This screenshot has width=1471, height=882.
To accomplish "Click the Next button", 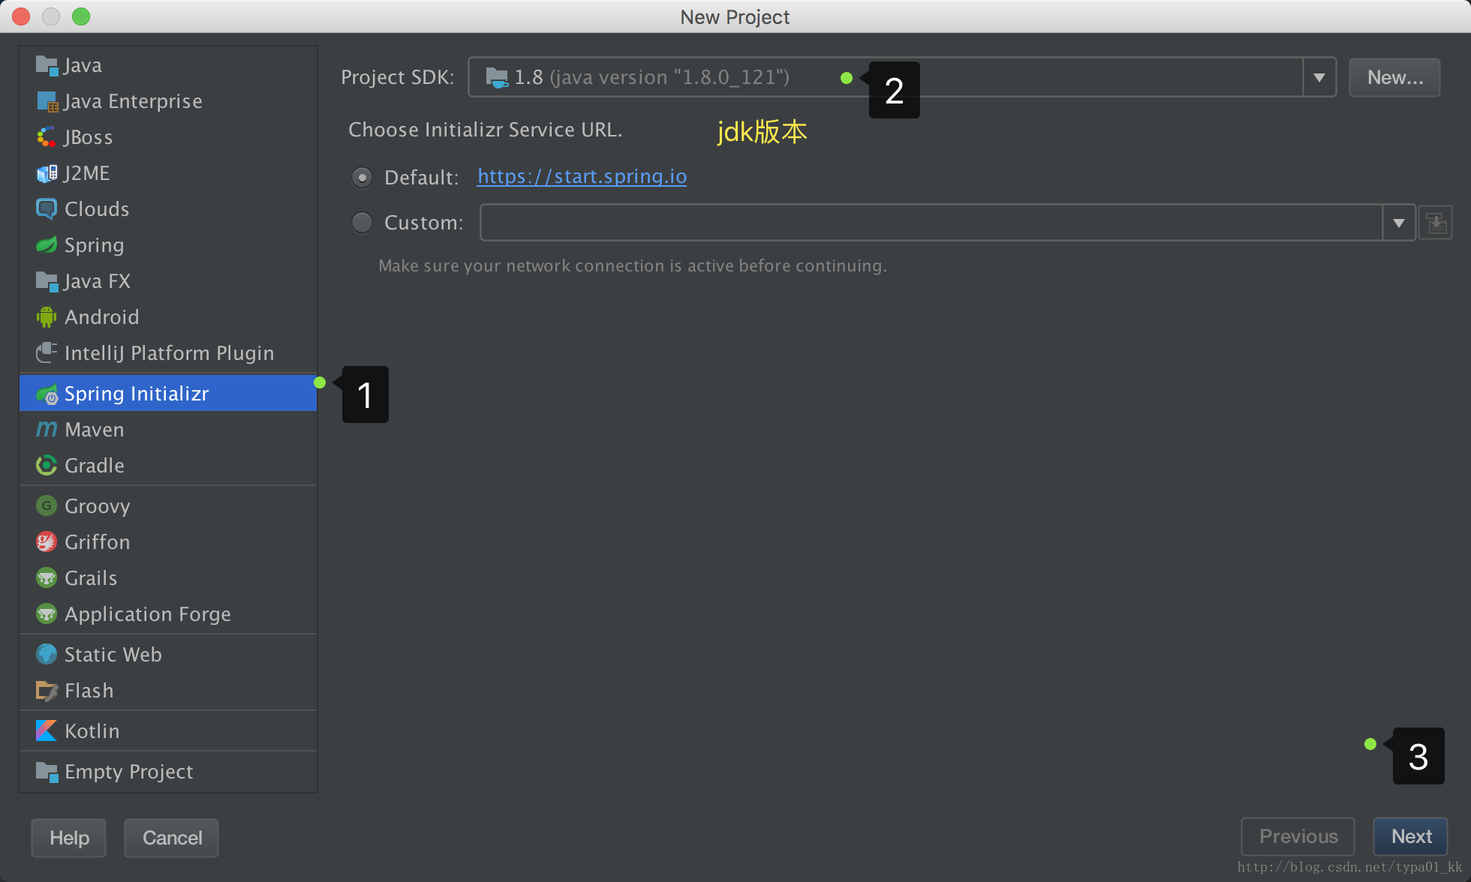I will [x=1410, y=836].
